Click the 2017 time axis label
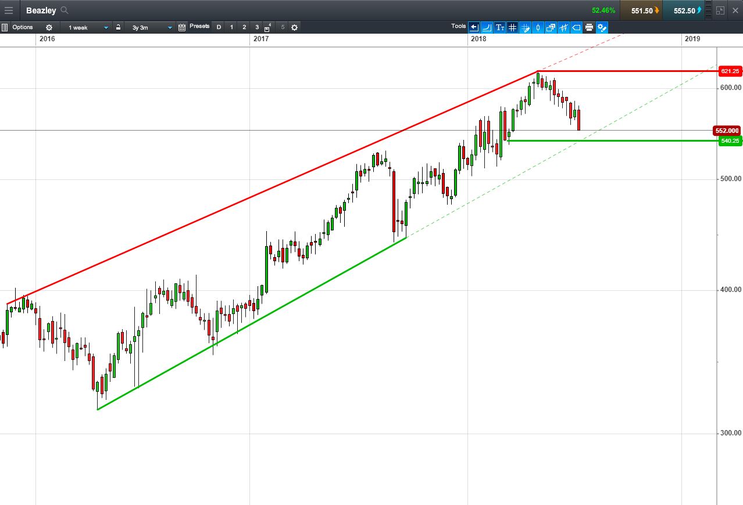Screen dimensions: 743x505 pyautogui.click(x=261, y=39)
